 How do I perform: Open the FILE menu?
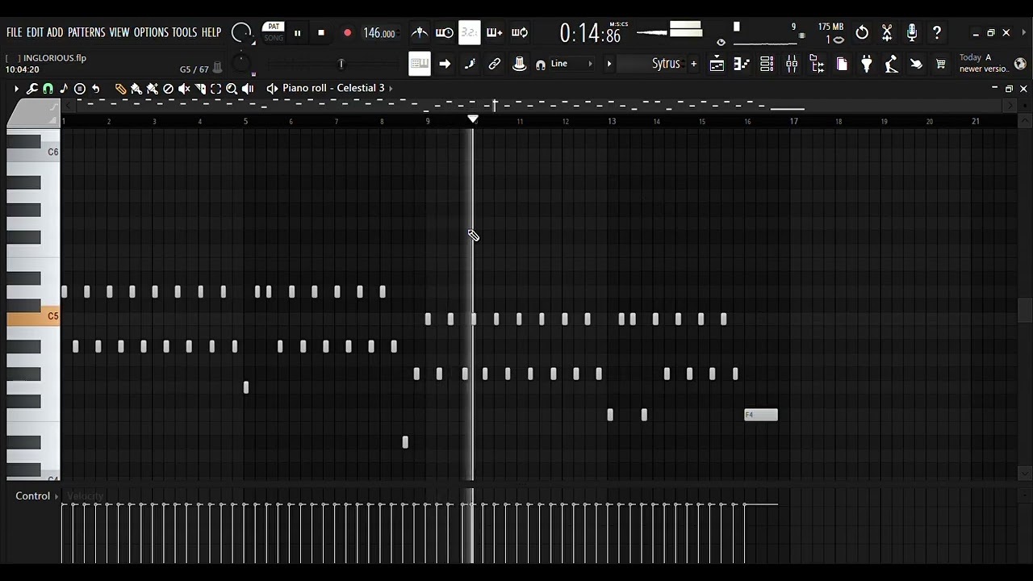coord(15,32)
